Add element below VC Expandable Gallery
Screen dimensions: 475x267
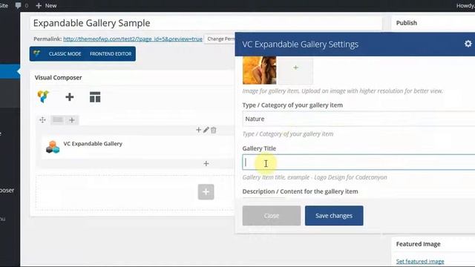(206, 163)
